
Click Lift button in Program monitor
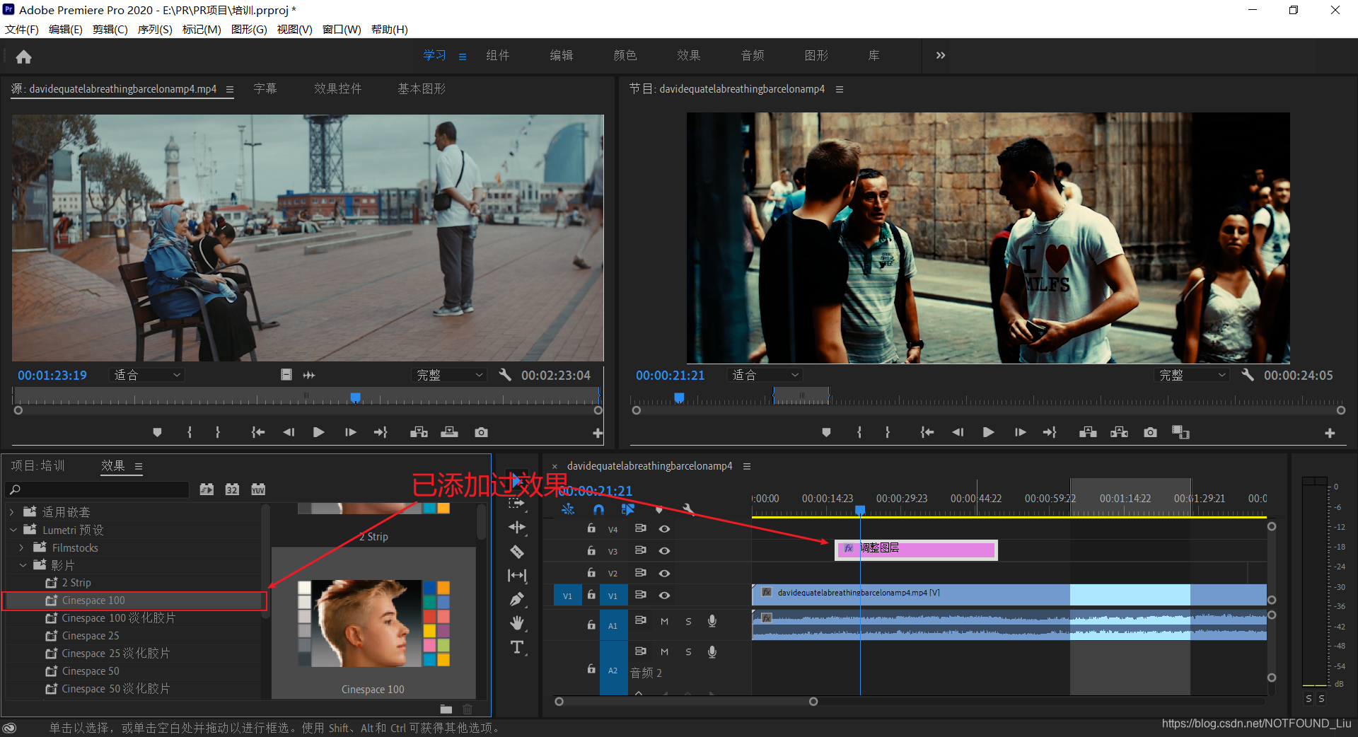[1088, 432]
